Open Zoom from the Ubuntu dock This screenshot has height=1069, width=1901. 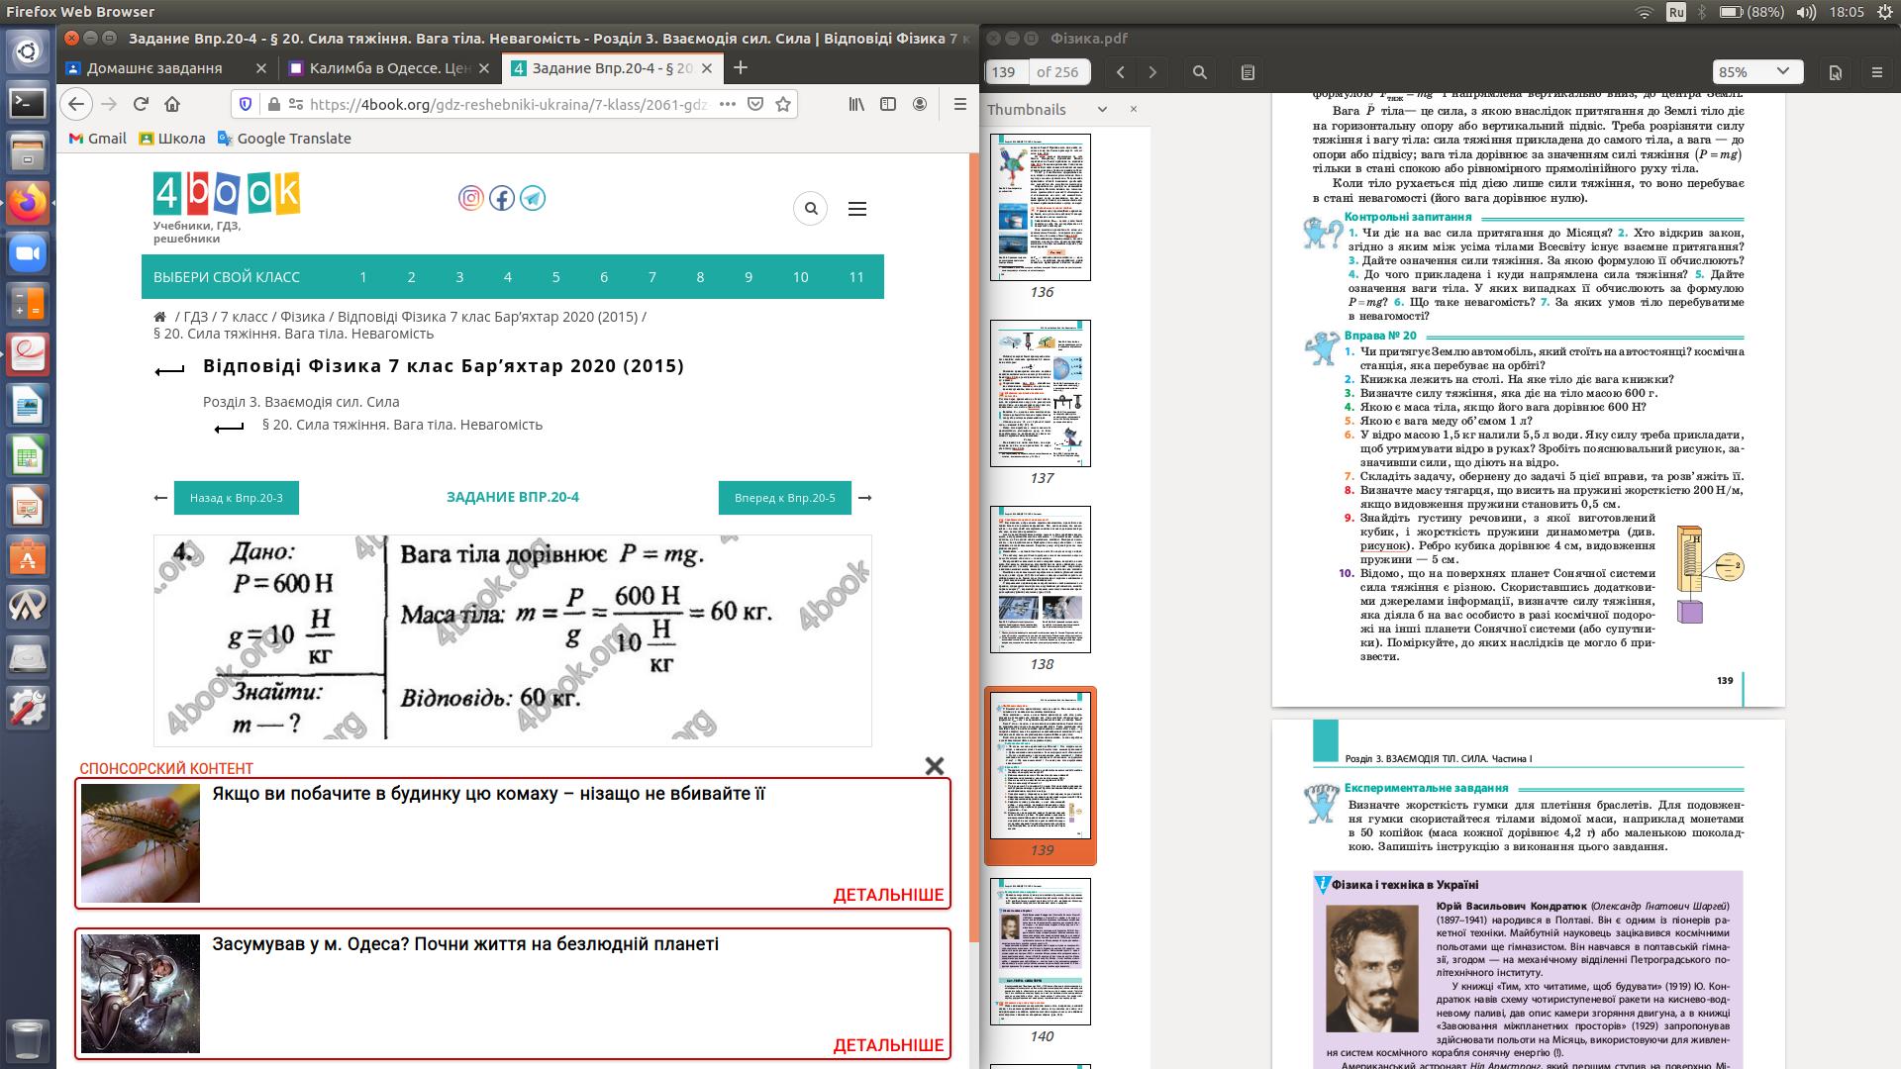point(28,254)
